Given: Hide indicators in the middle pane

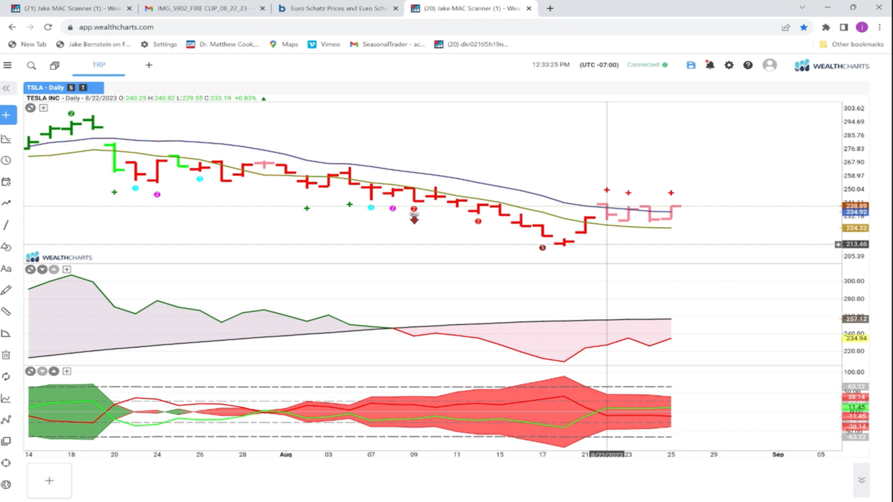Looking at the screenshot, I should (30, 269).
